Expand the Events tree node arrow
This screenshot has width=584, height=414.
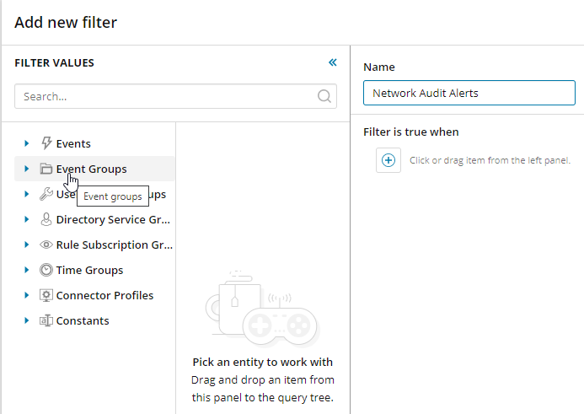(x=27, y=143)
